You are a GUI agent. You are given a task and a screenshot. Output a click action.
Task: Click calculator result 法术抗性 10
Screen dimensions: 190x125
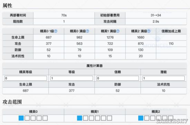coord(163,91)
